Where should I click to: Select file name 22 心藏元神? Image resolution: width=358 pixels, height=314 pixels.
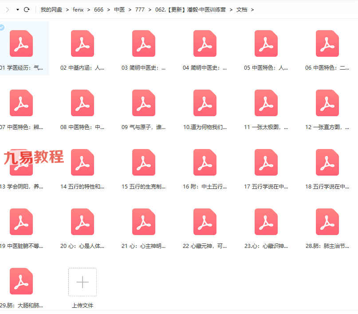(x=205, y=246)
